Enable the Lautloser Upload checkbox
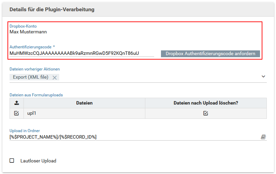The height and width of the screenshot is (174, 276). tap(12, 161)
